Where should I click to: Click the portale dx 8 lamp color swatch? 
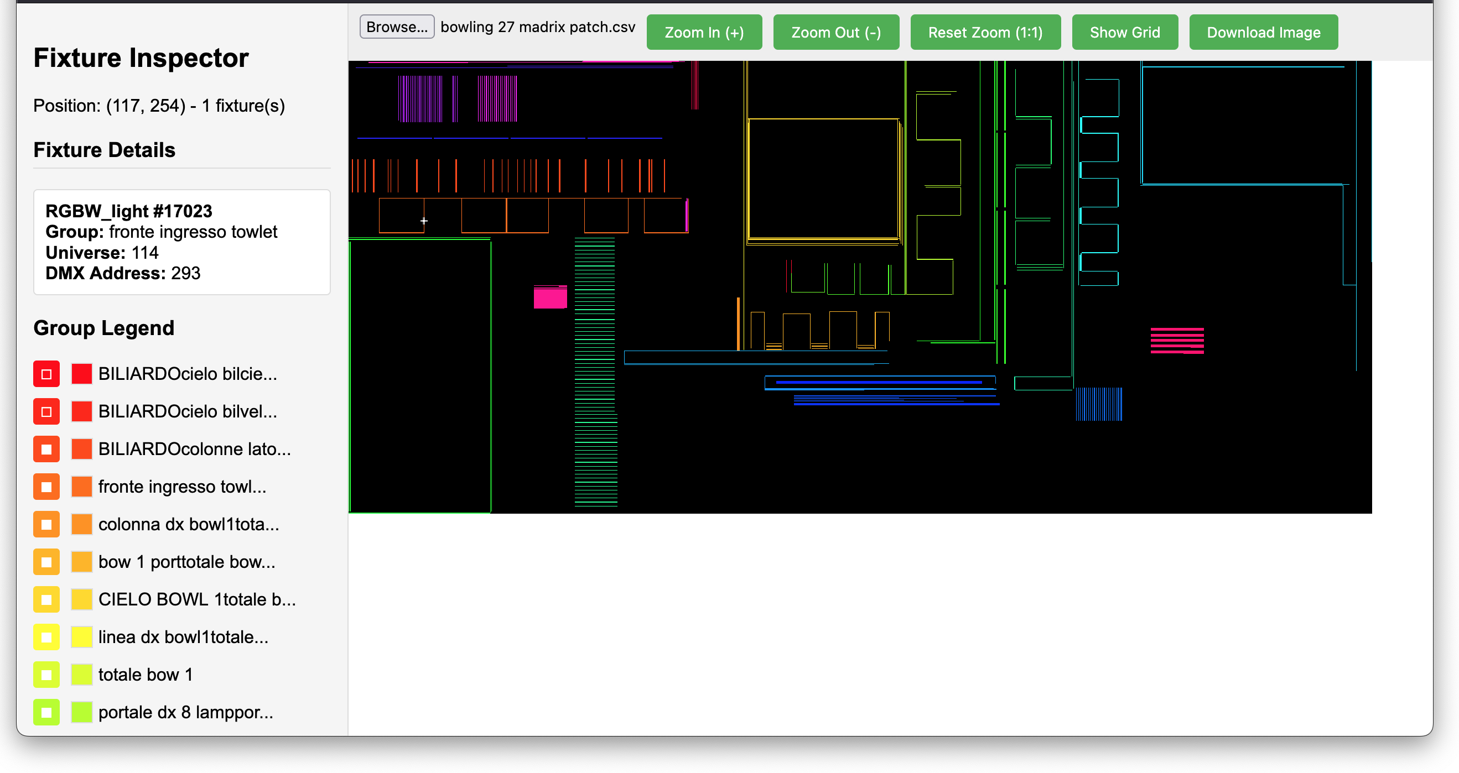point(81,712)
